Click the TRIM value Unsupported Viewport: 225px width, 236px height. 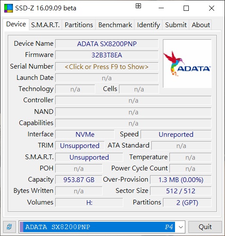(80, 146)
